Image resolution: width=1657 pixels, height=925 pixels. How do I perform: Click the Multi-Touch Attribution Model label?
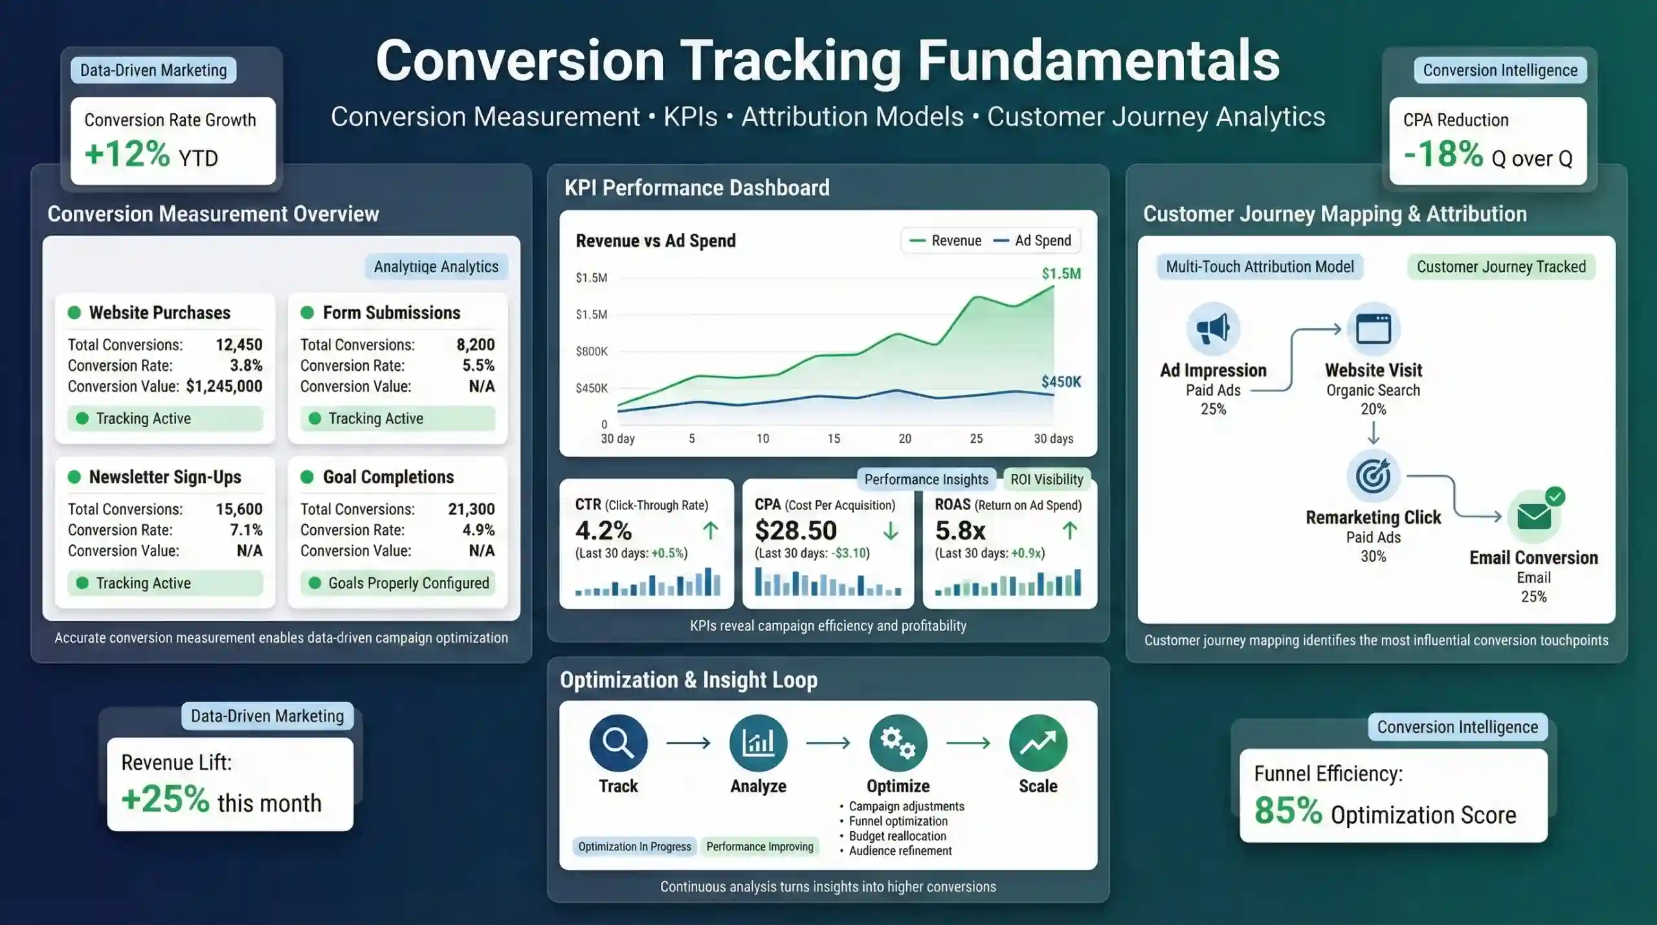click(1260, 267)
